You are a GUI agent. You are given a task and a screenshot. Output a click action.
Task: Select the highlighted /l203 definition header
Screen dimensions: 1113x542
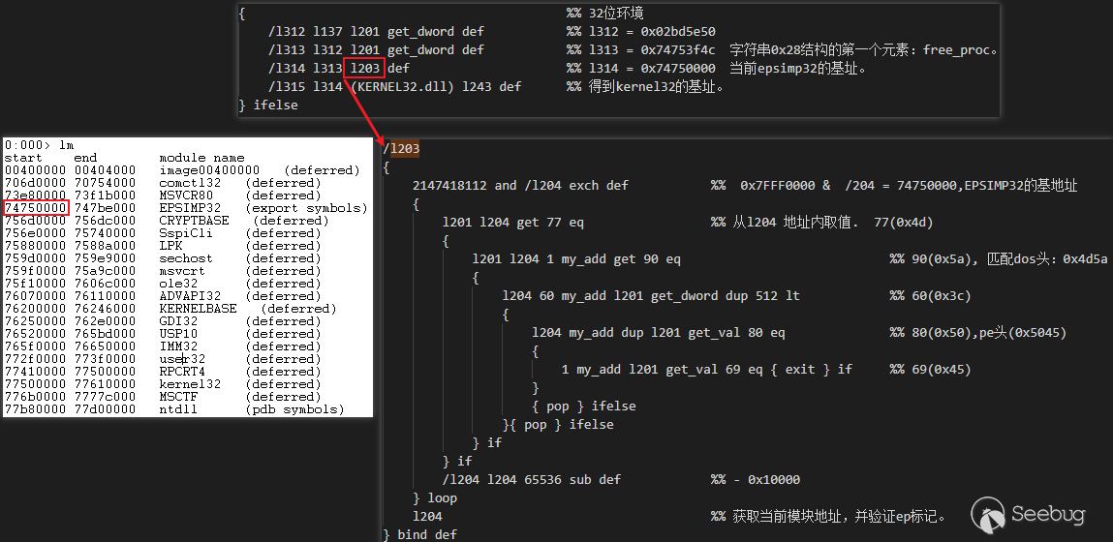401,149
